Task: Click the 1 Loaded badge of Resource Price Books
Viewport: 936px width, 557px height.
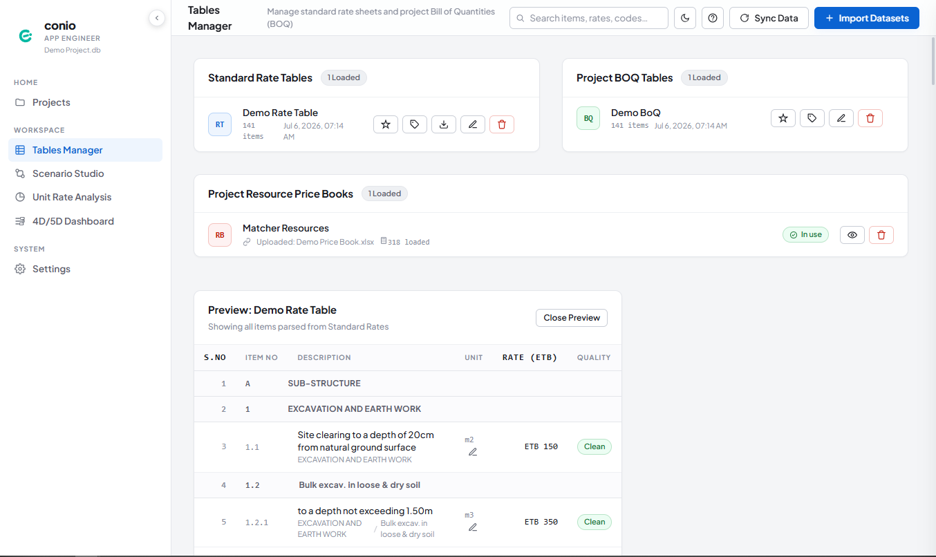Action: (384, 193)
